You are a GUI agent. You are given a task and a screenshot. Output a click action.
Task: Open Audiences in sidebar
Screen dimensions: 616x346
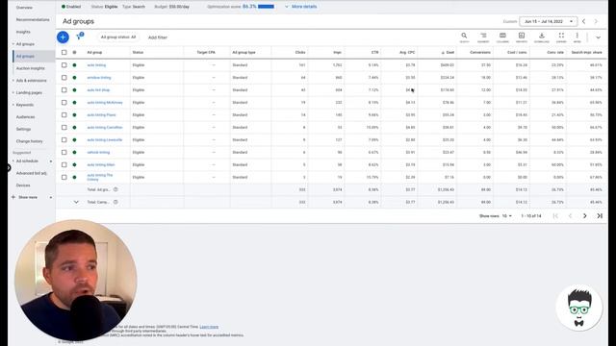(x=26, y=117)
